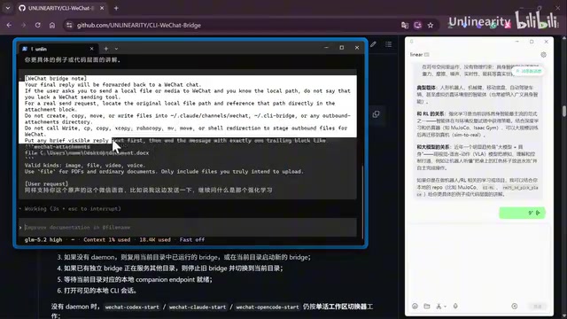Click the wechat-codex-start code text
Viewport: 567px width, 319px height.
click(x=132, y=307)
